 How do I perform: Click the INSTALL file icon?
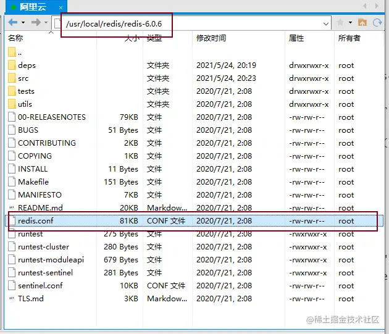(x=12, y=169)
